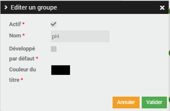Click the red asterisk after par défaut
The image size is (170, 111).
[37, 58]
